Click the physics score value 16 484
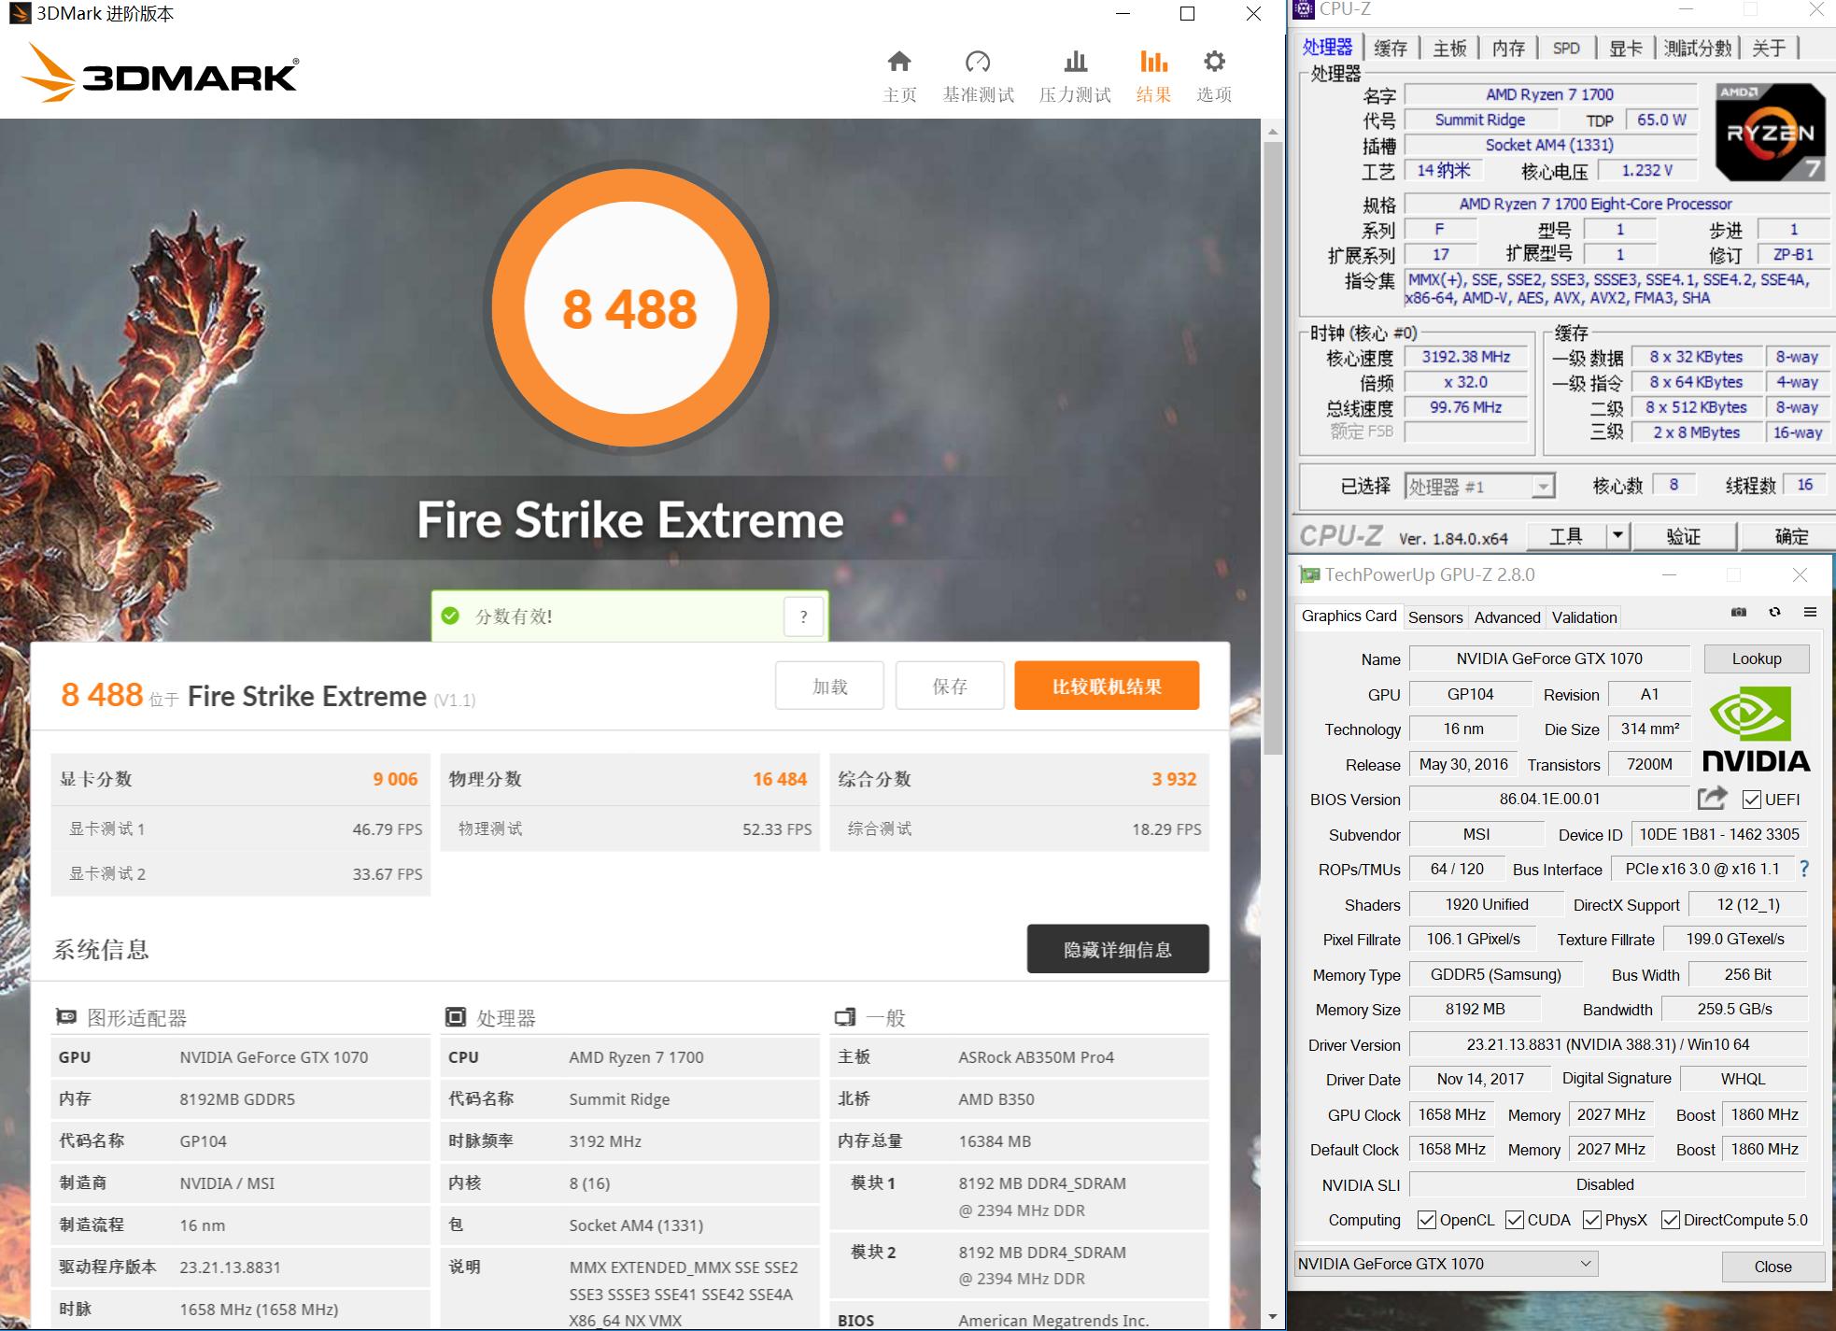 pyautogui.click(x=780, y=779)
